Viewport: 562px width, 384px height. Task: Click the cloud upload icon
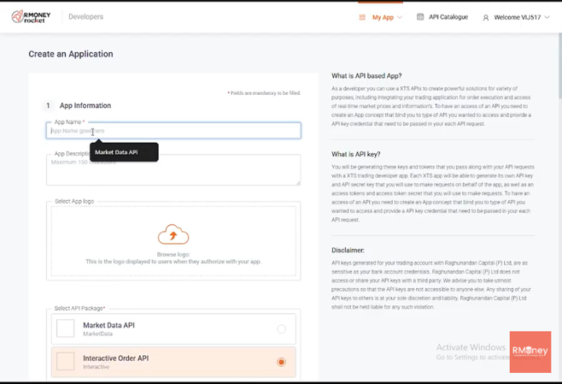(x=173, y=234)
